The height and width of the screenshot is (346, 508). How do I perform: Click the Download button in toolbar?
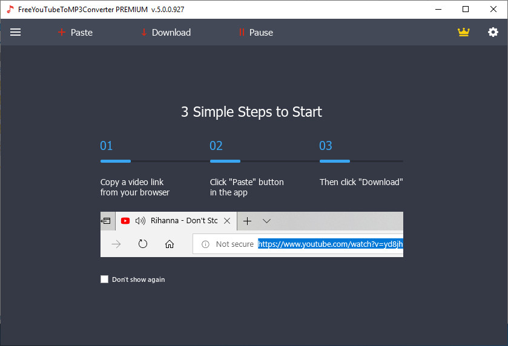166,33
